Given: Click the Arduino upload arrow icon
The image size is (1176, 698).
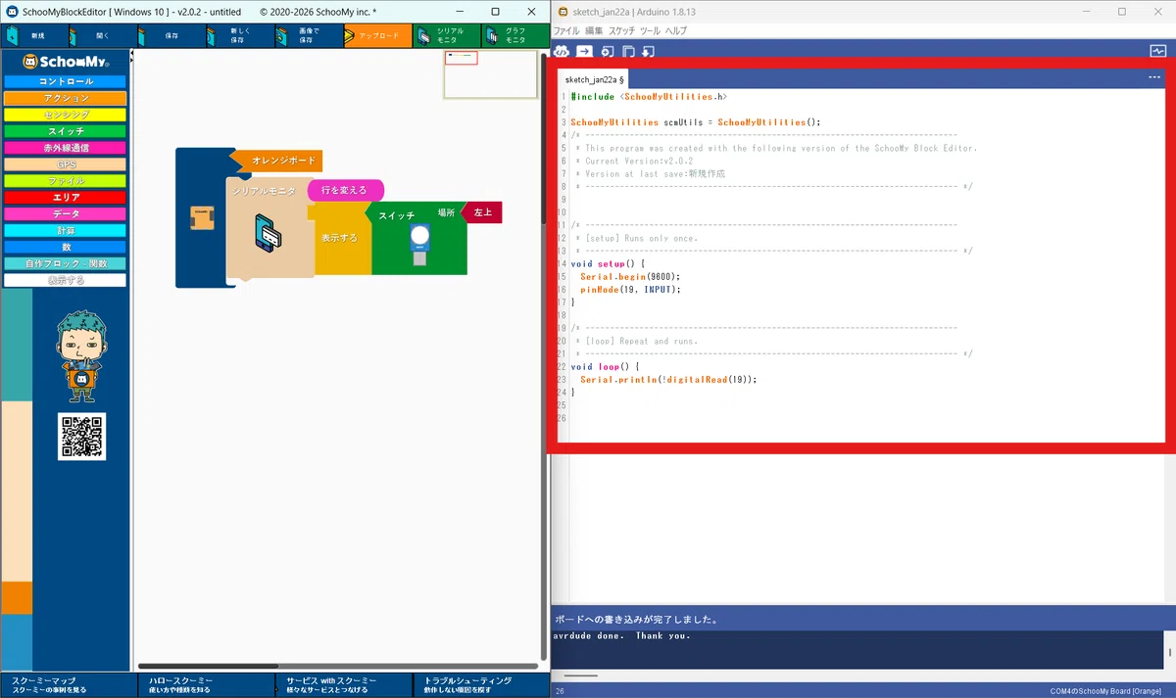Looking at the screenshot, I should 584,51.
